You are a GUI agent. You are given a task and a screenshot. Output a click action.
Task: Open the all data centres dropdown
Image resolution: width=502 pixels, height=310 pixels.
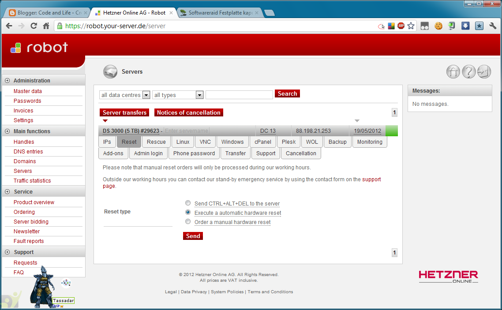tap(125, 95)
